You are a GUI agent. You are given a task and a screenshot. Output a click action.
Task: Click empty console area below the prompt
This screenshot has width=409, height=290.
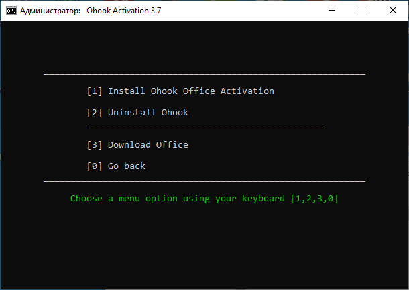(204, 248)
